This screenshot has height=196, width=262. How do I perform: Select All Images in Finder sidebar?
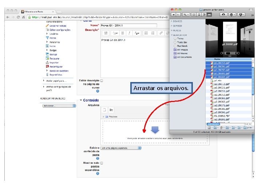tap(182, 50)
